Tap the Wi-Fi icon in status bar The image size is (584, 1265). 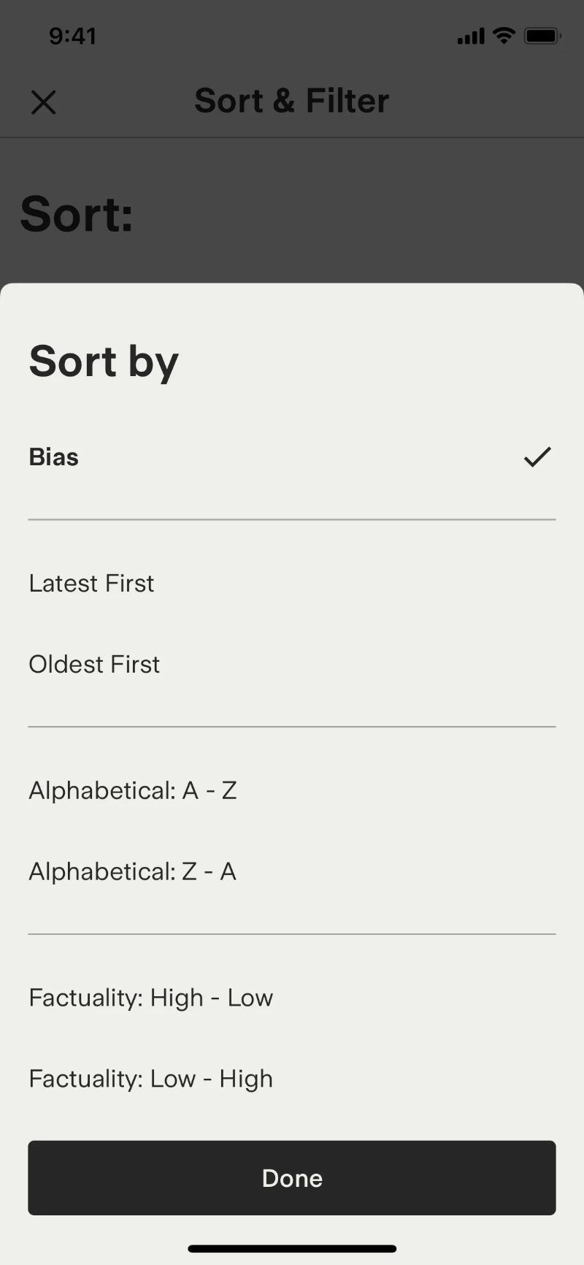click(504, 35)
